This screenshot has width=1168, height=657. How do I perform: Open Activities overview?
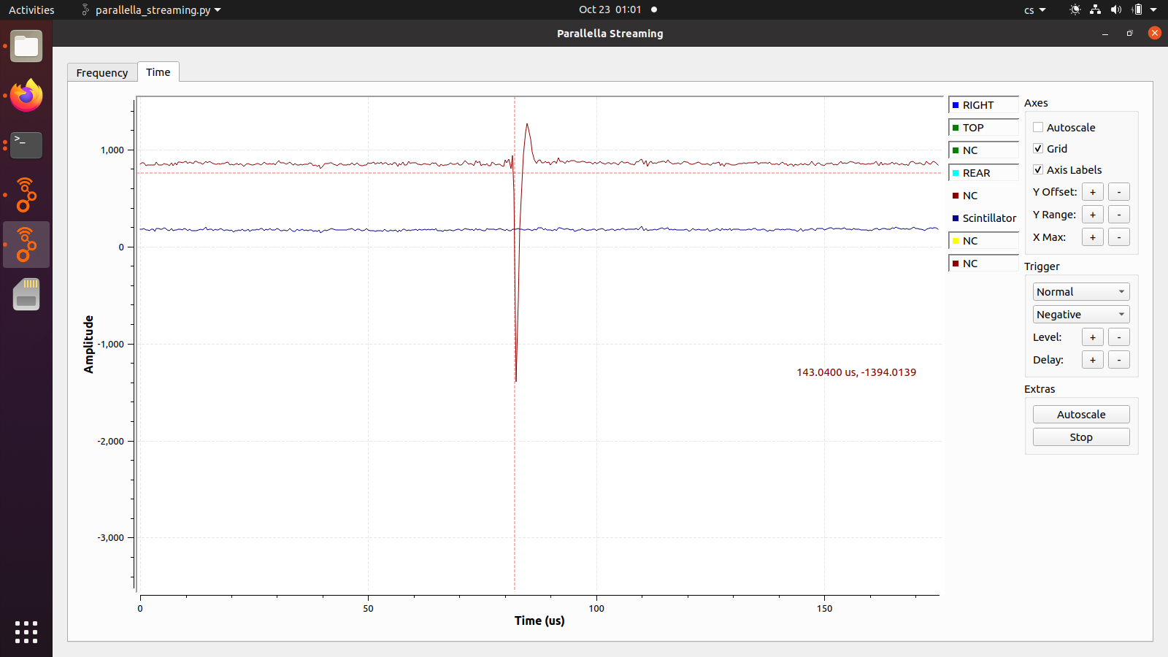(31, 9)
